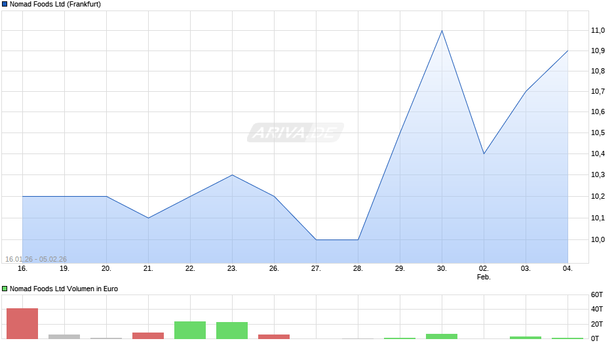The image size is (616, 345).
Task: Click the 10,3 price axis label
Action: [598, 175]
